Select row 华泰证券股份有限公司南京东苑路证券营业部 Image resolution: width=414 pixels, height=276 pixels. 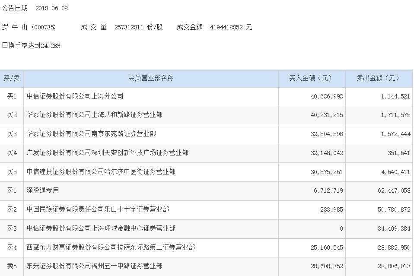click(206, 134)
